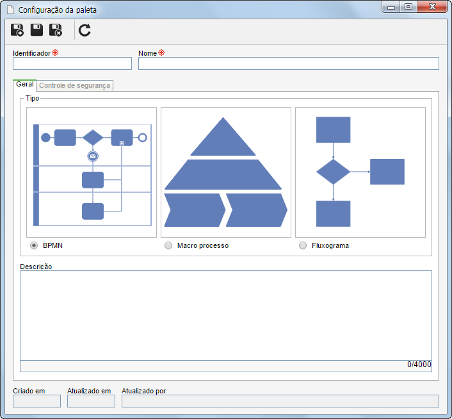Image resolution: width=452 pixels, height=419 pixels.
Task: Select the Macro processo radio button
Action: (x=168, y=245)
